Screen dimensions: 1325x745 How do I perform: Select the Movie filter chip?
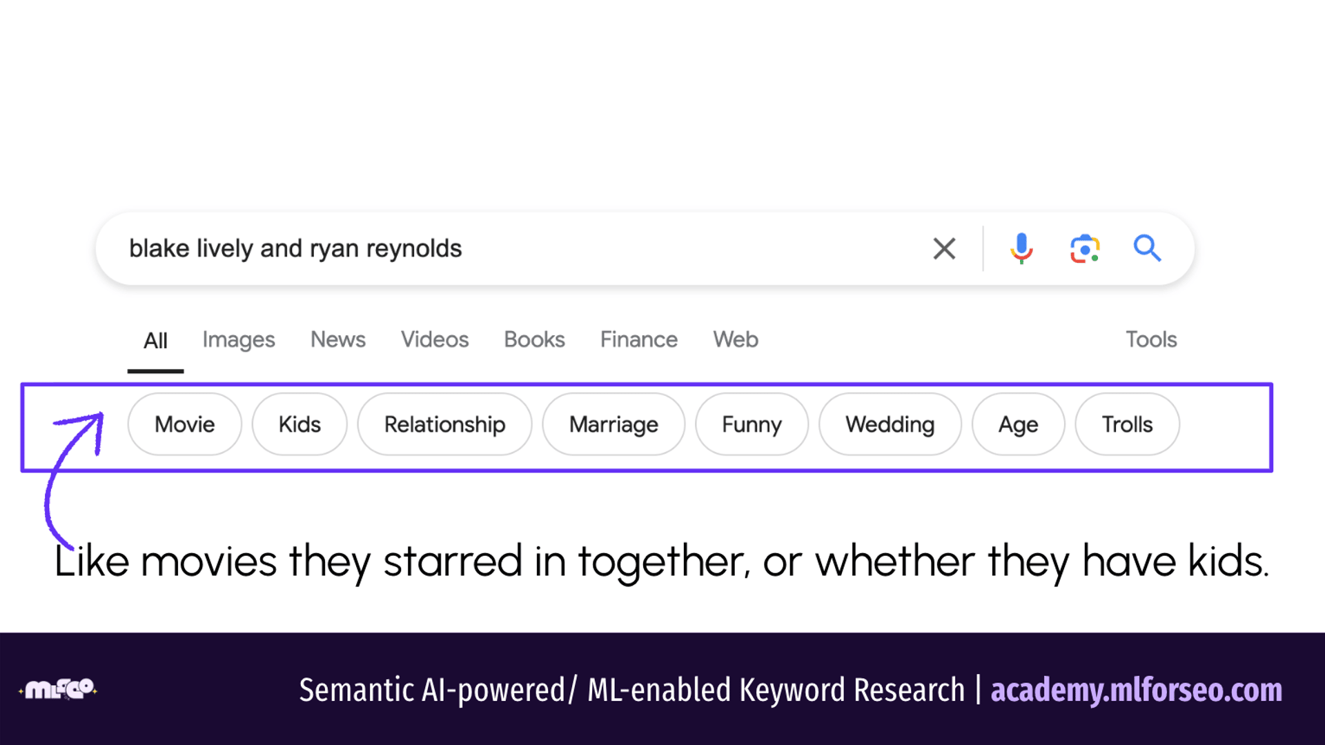(x=184, y=424)
